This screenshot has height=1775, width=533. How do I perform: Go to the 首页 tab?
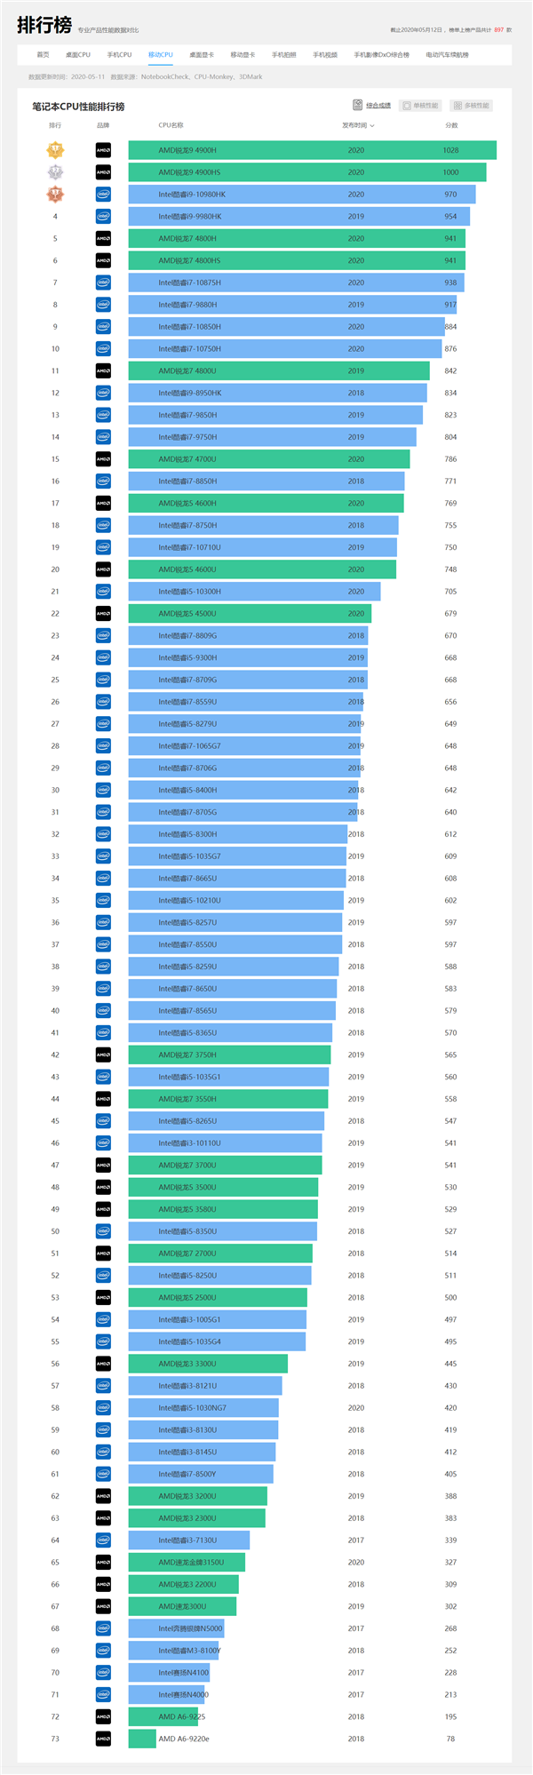point(43,55)
